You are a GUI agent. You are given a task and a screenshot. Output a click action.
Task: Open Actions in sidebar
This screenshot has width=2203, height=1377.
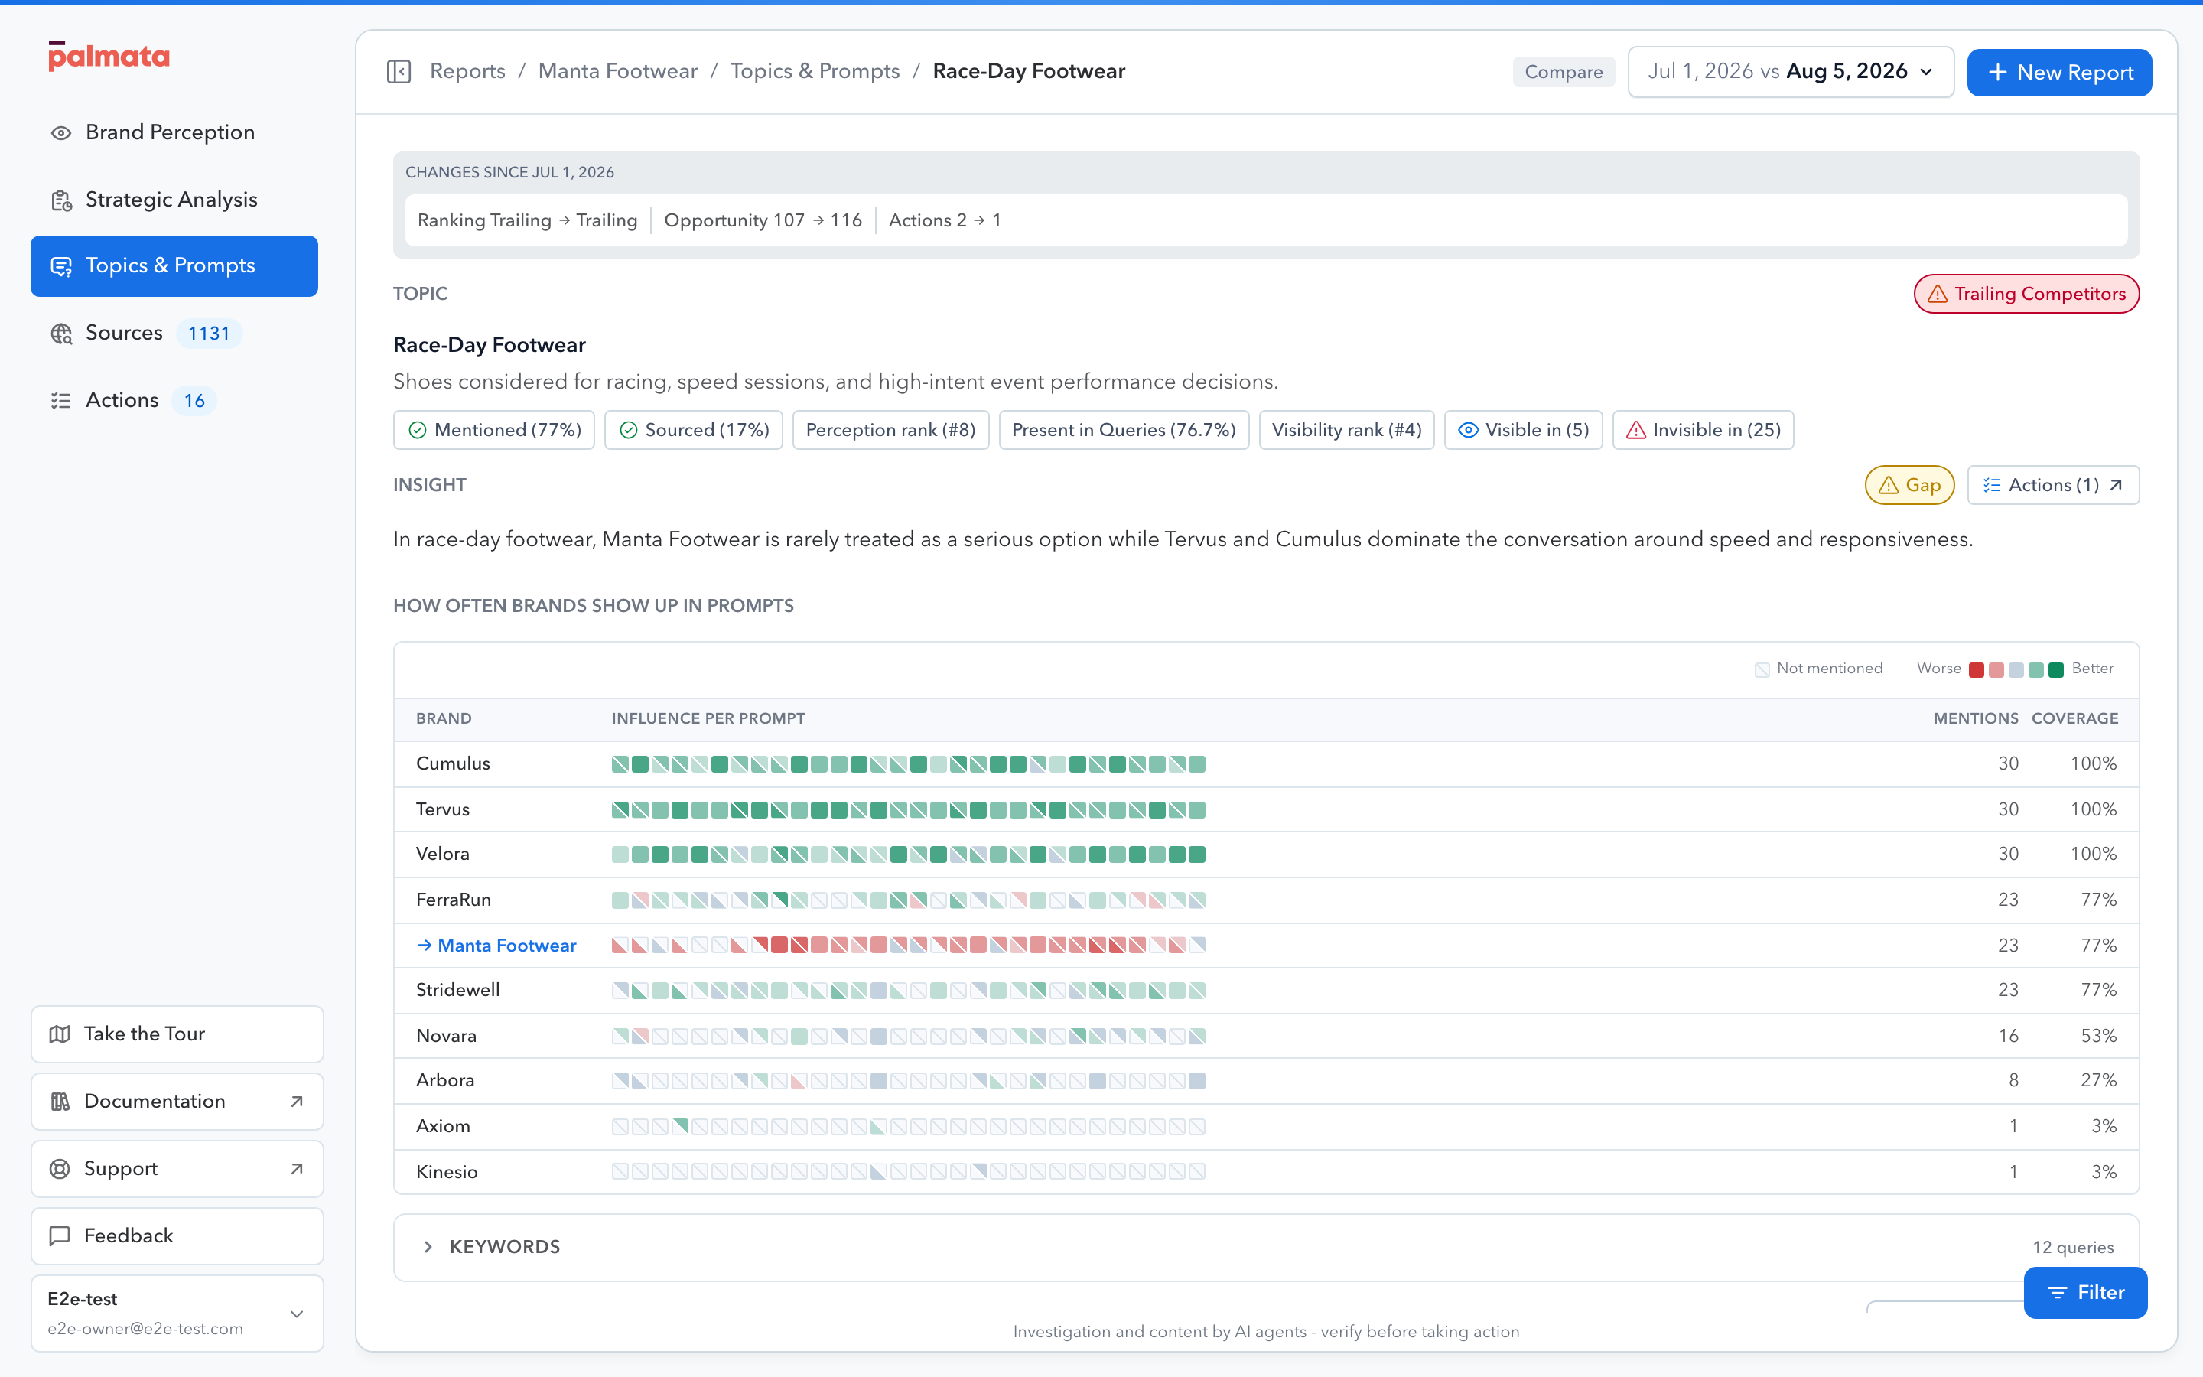pyautogui.click(x=174, y=400)
